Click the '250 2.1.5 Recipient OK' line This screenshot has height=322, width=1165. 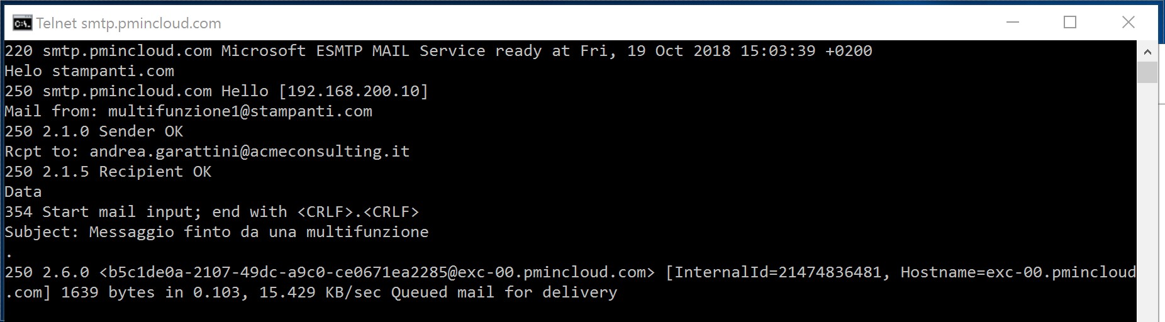click(108, 172)
